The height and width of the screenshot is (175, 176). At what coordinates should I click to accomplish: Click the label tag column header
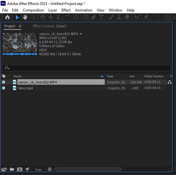4,76
